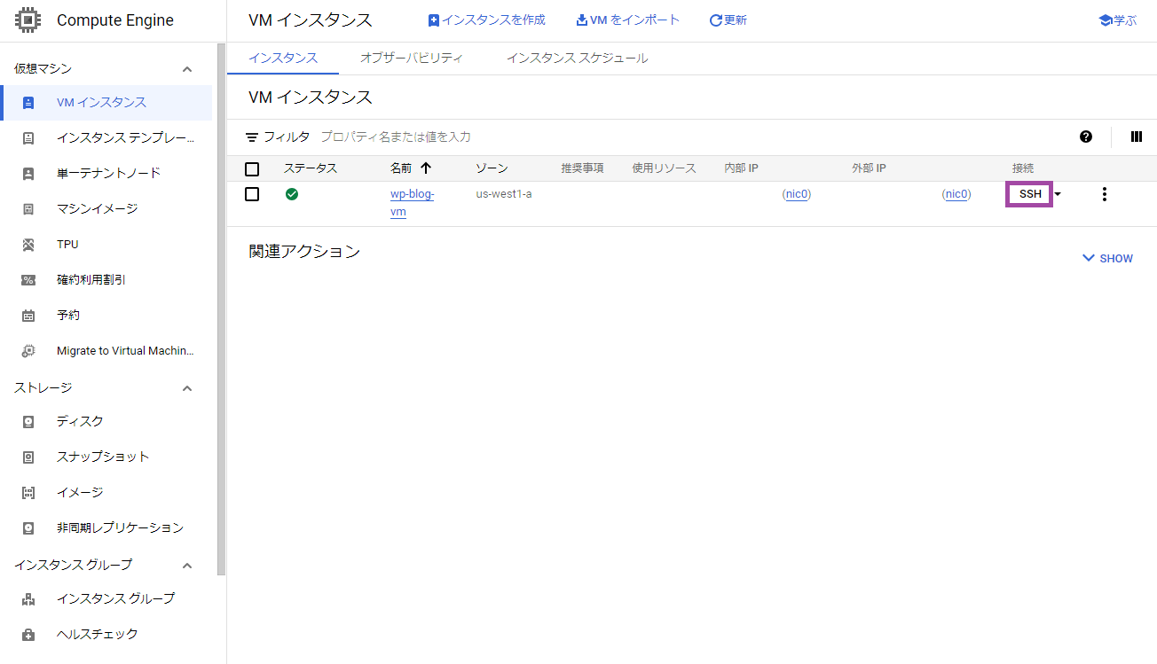
Task: Click the internal IP nic0 link
Action: pos(797,194)
